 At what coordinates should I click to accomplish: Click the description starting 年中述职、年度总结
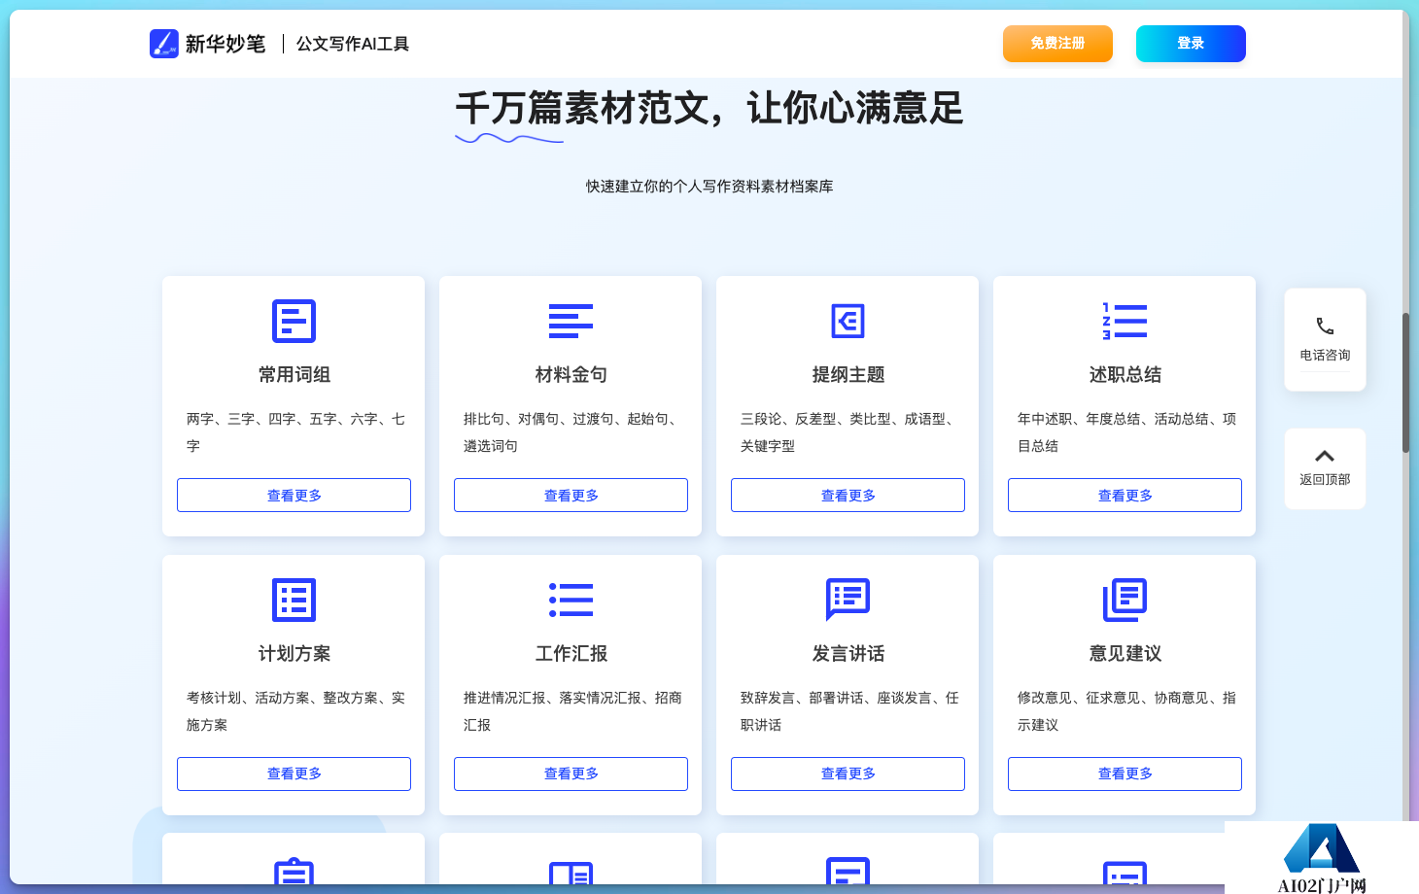point(1126,432)
